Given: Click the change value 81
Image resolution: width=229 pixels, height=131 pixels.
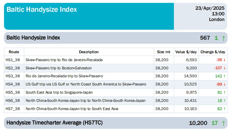Looking at the screenshot, I should click(x=220, y=92).
